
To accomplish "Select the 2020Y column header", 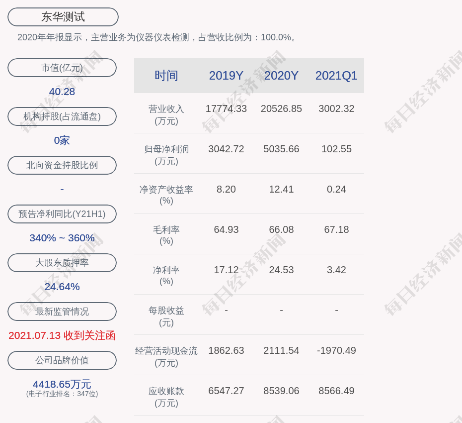I will [281, 76].
